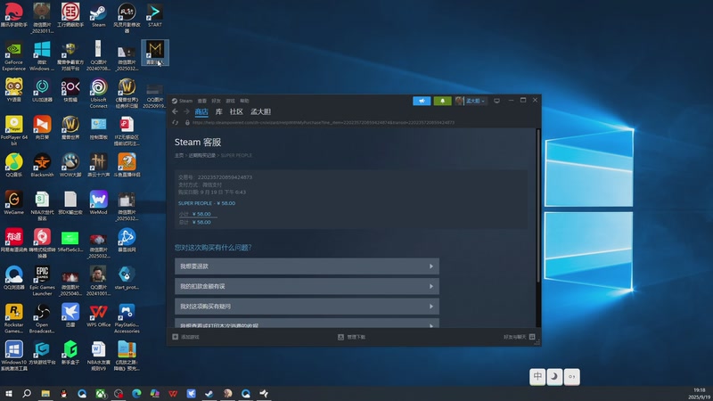This screenshot has width=713, height=401.
Task: Toggle the 中 input mode button
Action: coord(537,377)
